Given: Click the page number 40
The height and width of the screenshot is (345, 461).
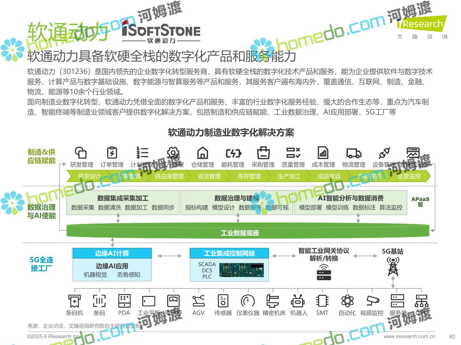Looking at the screenshot, I should pos(452,337).
